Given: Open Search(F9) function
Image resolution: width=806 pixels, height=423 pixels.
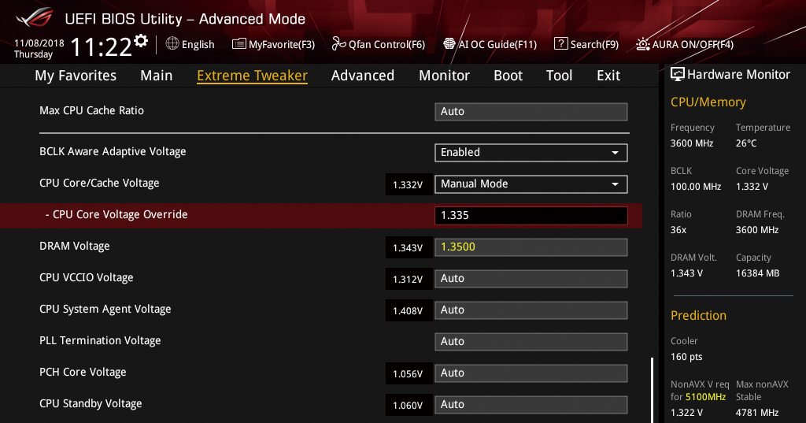Looking at the screenshot, I should [595, 45].
